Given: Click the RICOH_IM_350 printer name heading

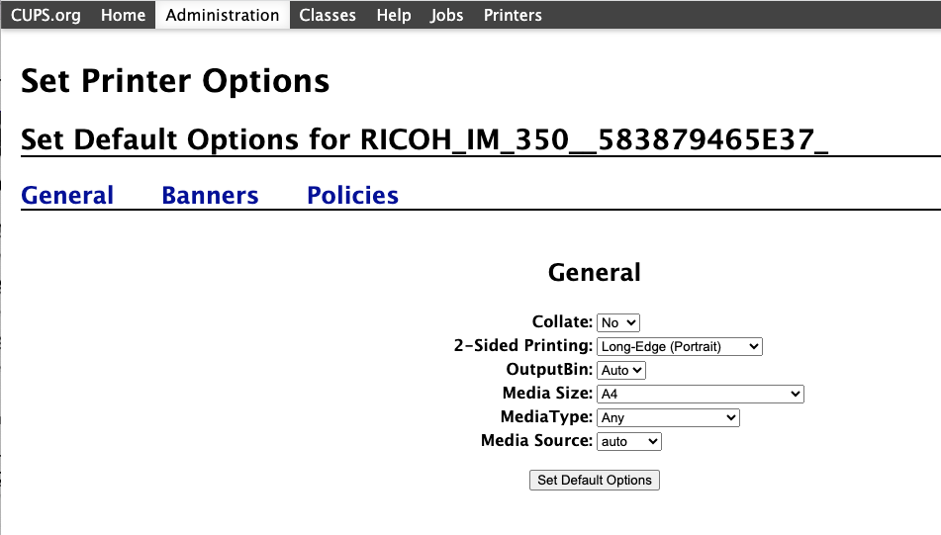Looking at the screenshot, I should pyautogui.click(x=594, y=139).
